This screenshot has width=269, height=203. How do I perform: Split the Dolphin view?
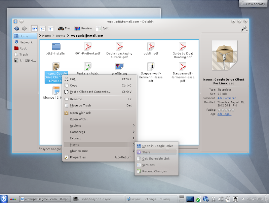102,28
